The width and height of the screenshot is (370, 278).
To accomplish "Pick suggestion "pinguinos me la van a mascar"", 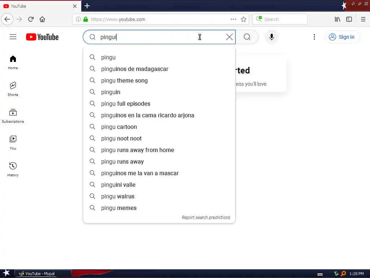I will point(159,173).
